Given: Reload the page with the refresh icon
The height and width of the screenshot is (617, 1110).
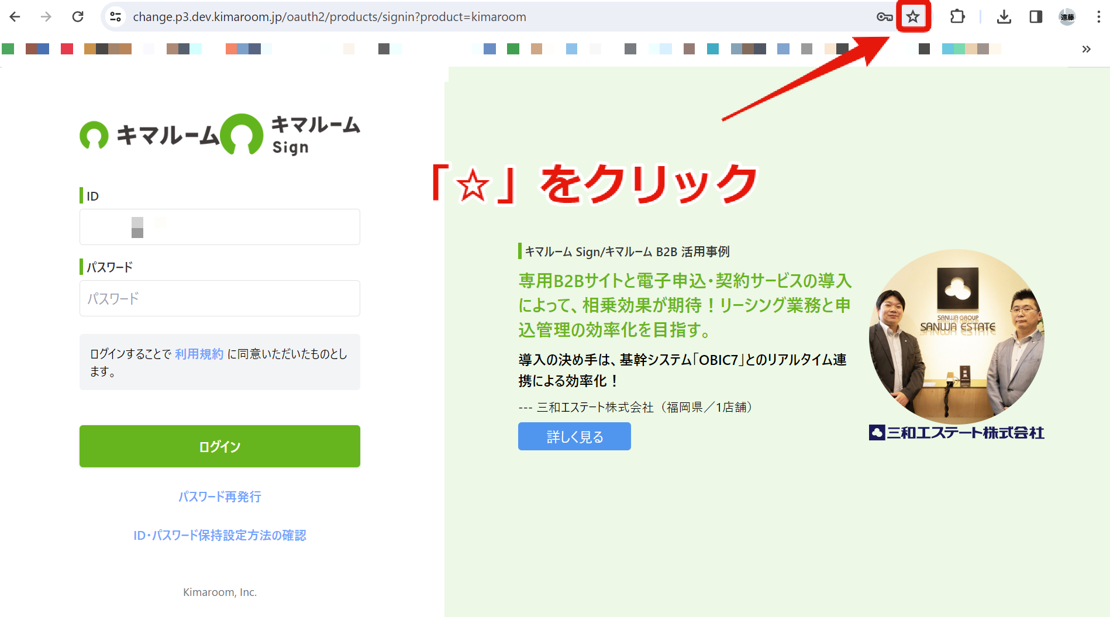Looking at the screenshot, I should [78, 17].
